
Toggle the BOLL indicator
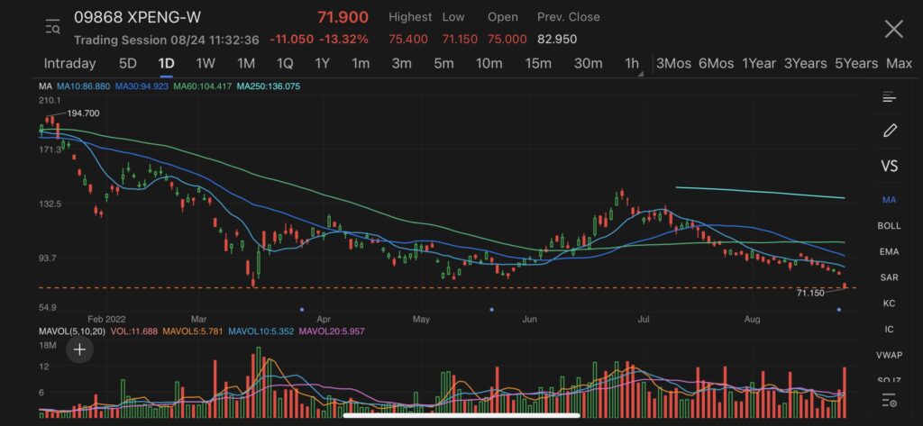tap(889, 226)
